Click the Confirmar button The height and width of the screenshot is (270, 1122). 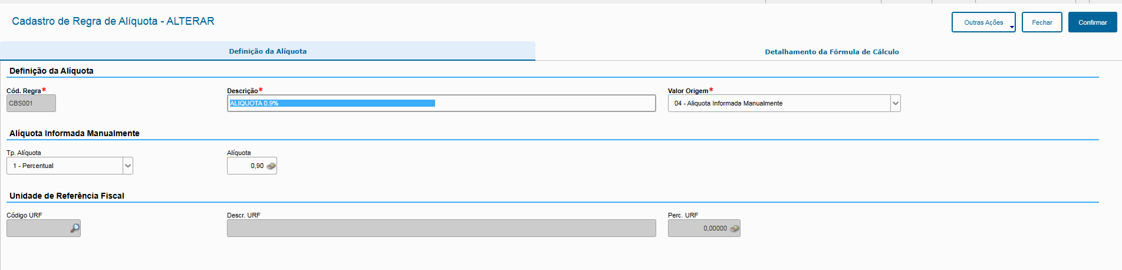click(x=1092, y=22)
